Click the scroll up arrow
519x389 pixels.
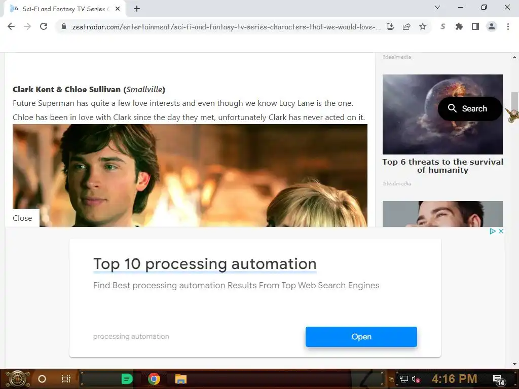tap(514, 57)
